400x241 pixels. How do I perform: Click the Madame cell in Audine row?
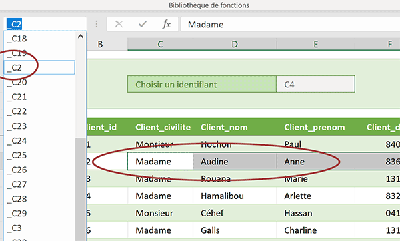pos(160,162)
